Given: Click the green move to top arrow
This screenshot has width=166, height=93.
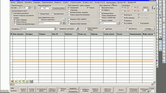Looking at the screenshot, I should 23,81.
